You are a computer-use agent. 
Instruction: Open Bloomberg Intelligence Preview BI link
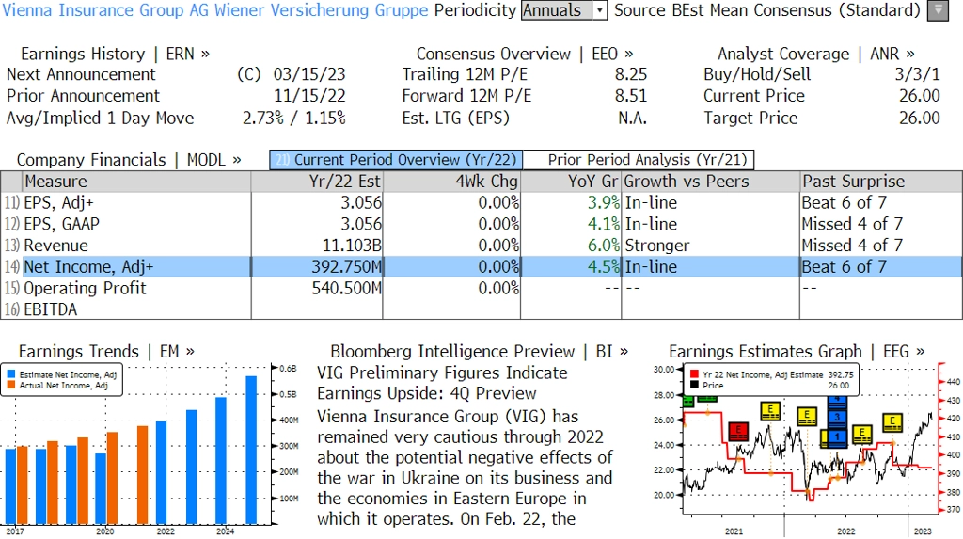(480, 352)
